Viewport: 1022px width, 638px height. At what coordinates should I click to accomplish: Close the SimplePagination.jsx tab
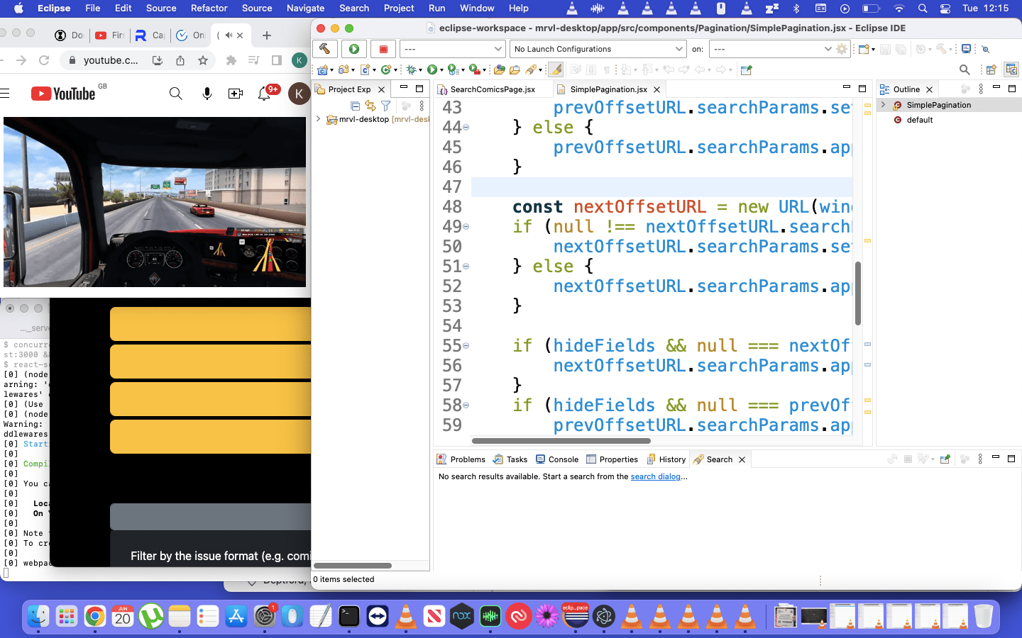(x=657, y=89)
